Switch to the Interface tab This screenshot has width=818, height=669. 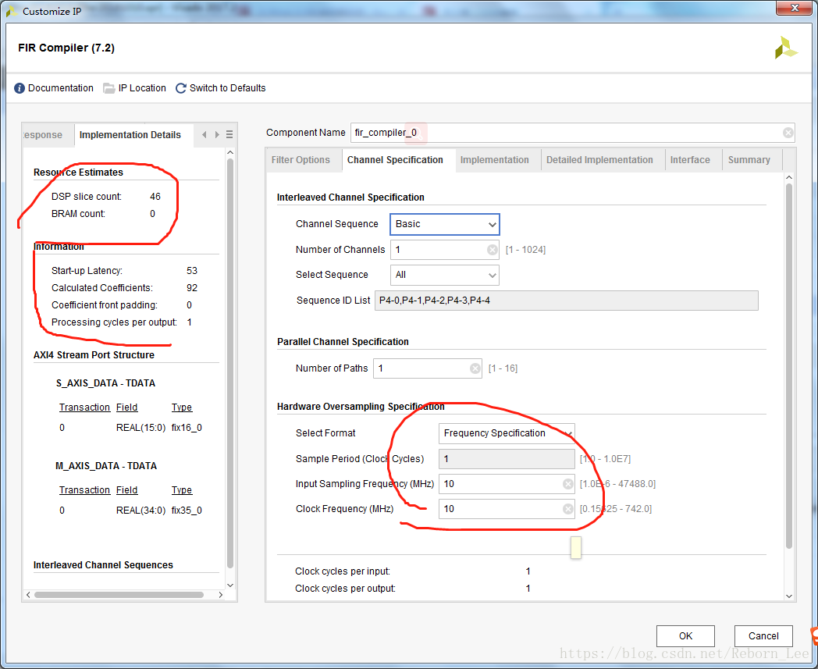click(690, 160)
